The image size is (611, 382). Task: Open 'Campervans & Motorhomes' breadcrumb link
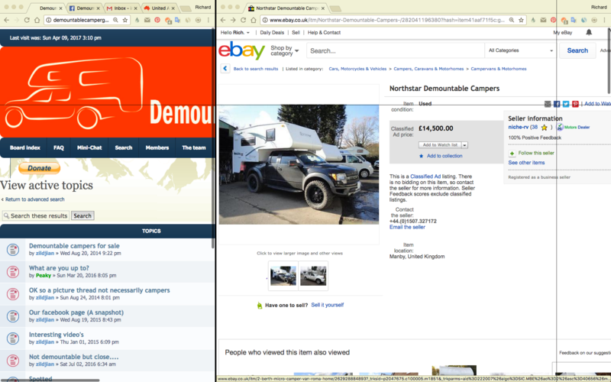[x=499, y=69]
